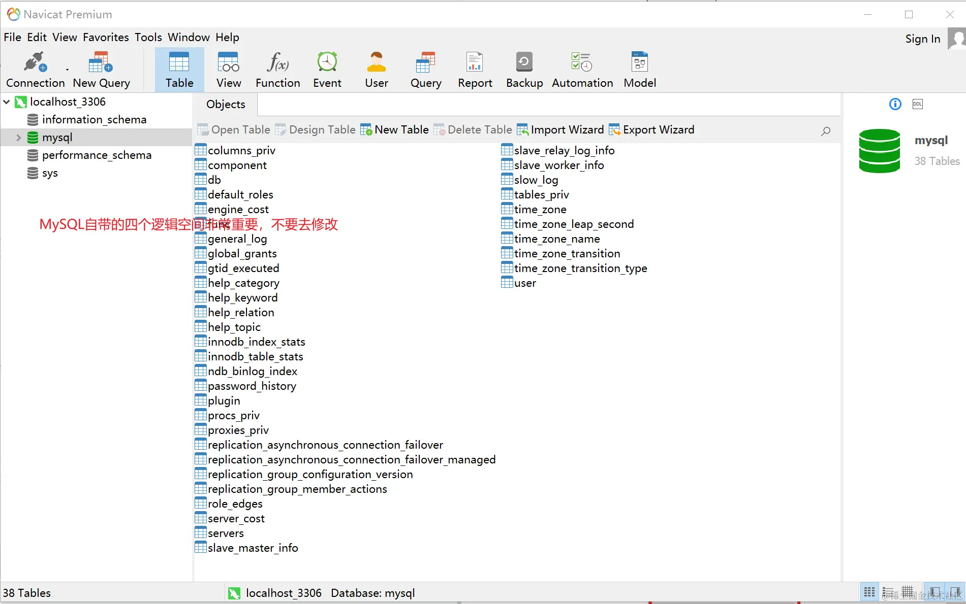Select the columns_priv table

tap(235, 150)
